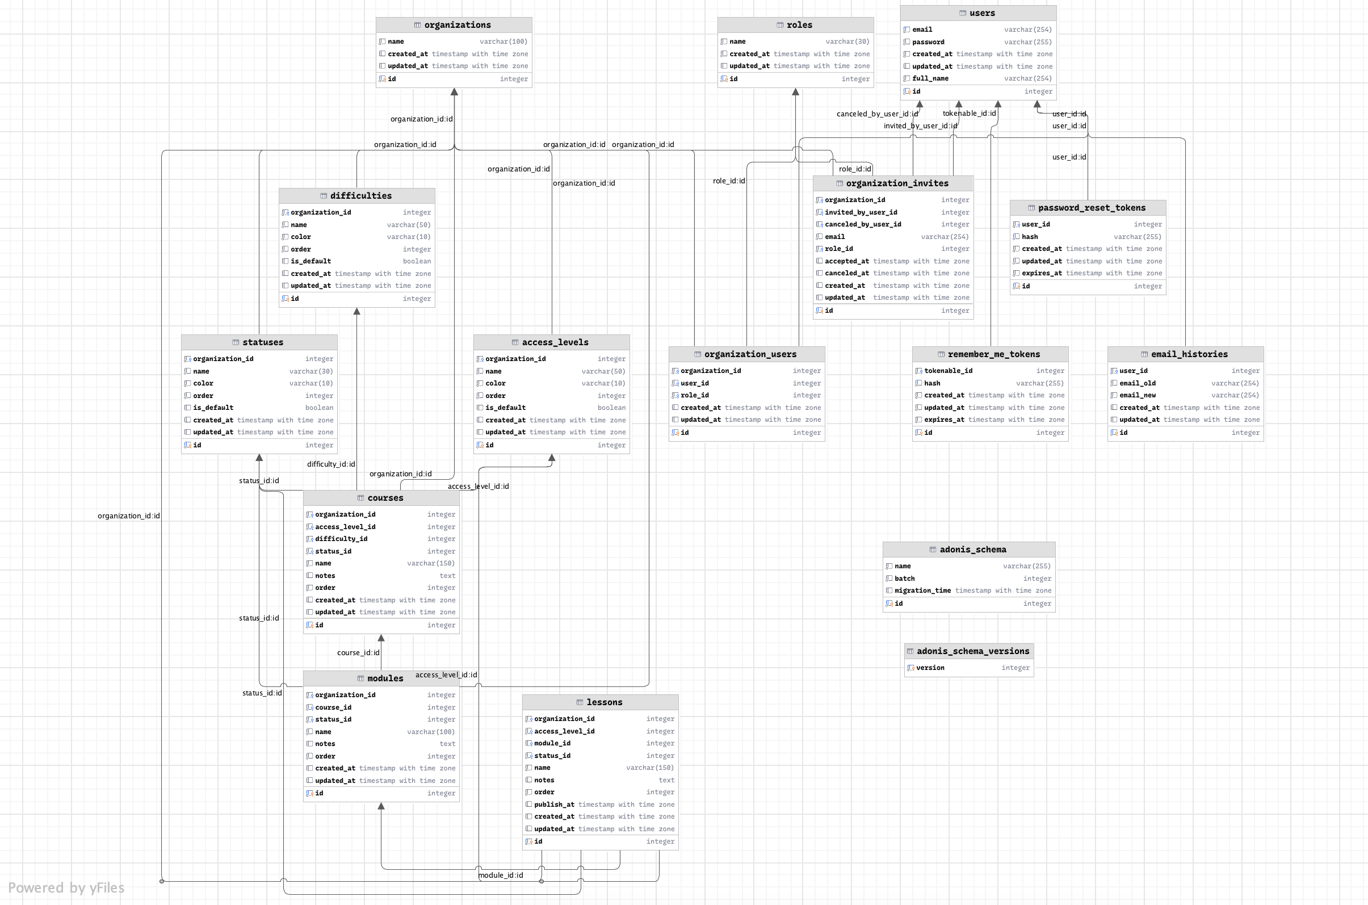Select status_id column in lessons table
The height and width of the screenshot is (905, 1368).
coord(601,756)
